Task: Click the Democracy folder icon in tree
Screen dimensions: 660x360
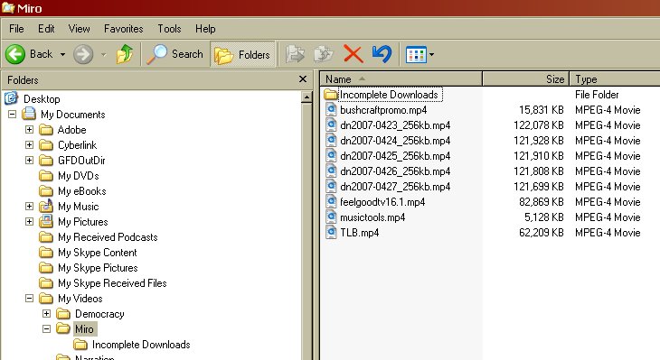Action: (x=63, y=314)
